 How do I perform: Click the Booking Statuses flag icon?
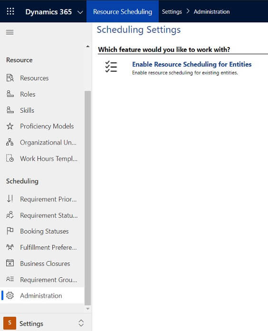[10, 231]
